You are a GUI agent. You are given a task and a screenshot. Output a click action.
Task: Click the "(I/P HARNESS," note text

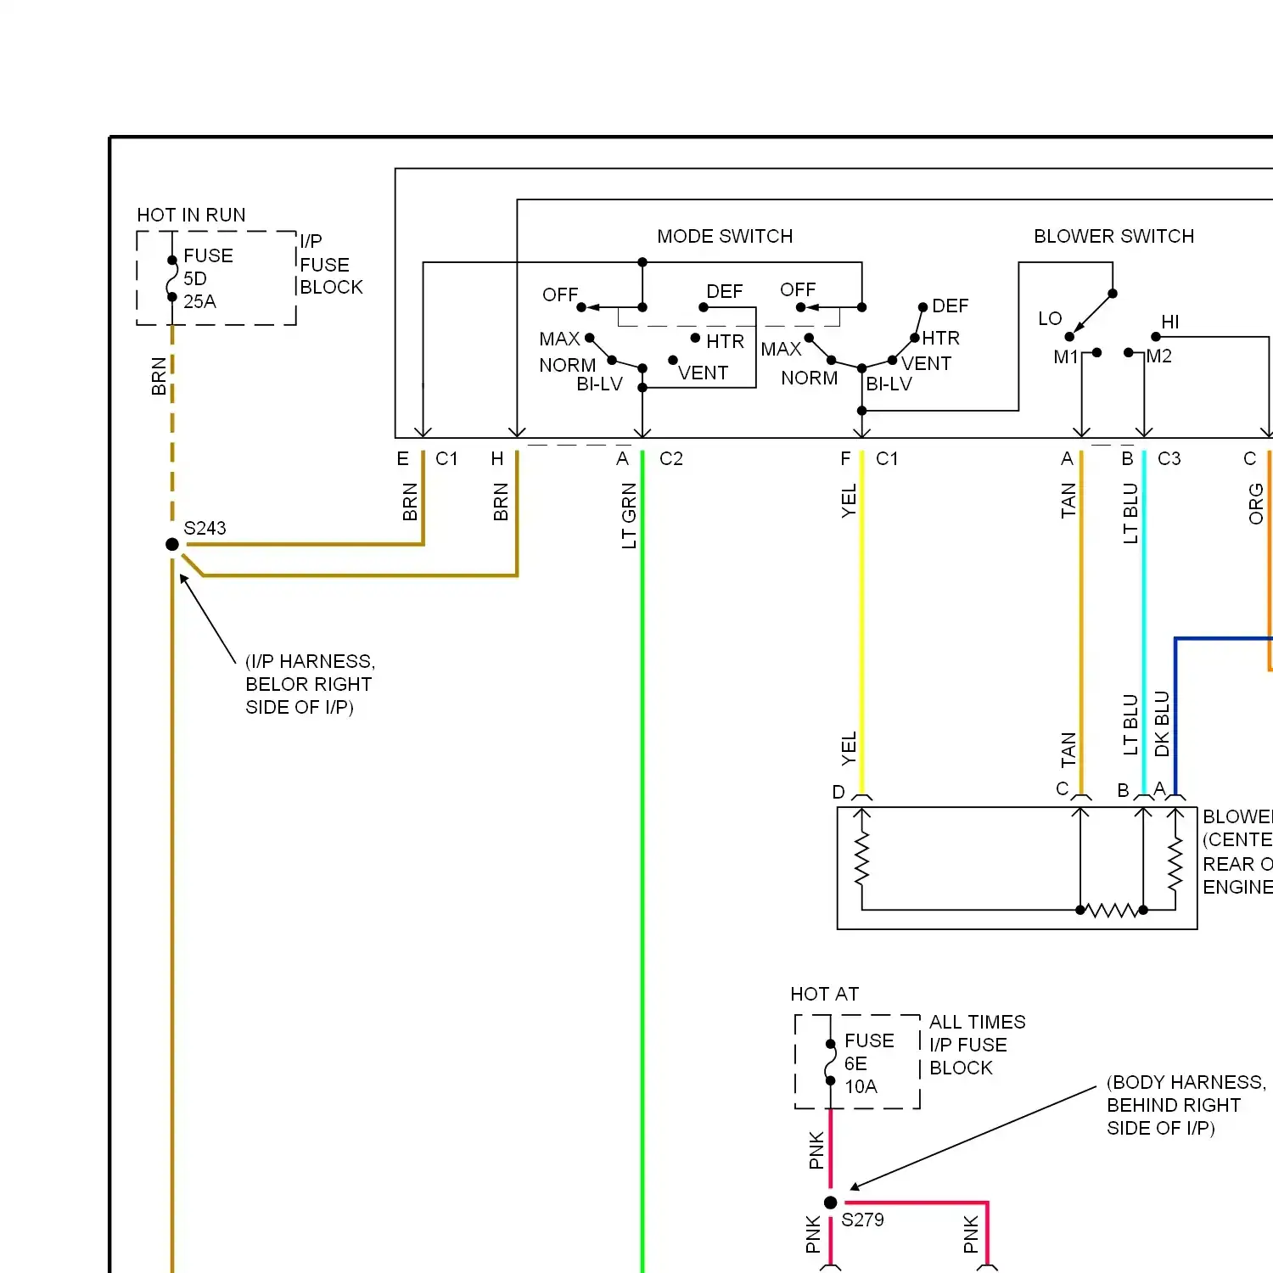(310, 661)
